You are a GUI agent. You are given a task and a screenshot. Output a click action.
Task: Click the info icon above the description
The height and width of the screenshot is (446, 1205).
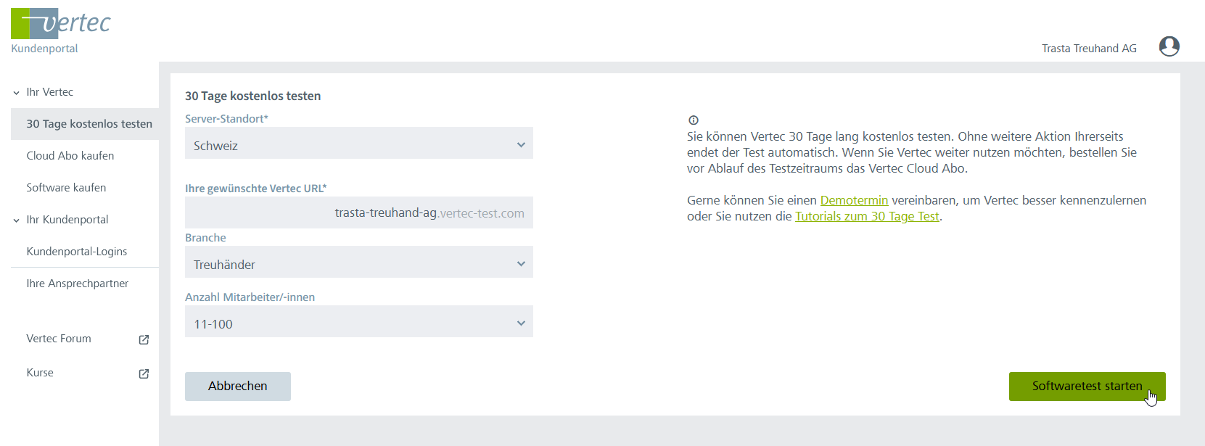coord(693,120)
